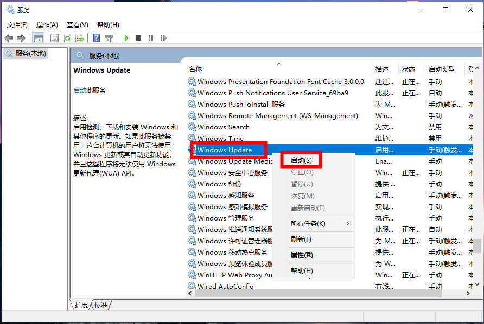
Task: Click the Back arrow toolbar icon
Action: [x=9, y=38]
